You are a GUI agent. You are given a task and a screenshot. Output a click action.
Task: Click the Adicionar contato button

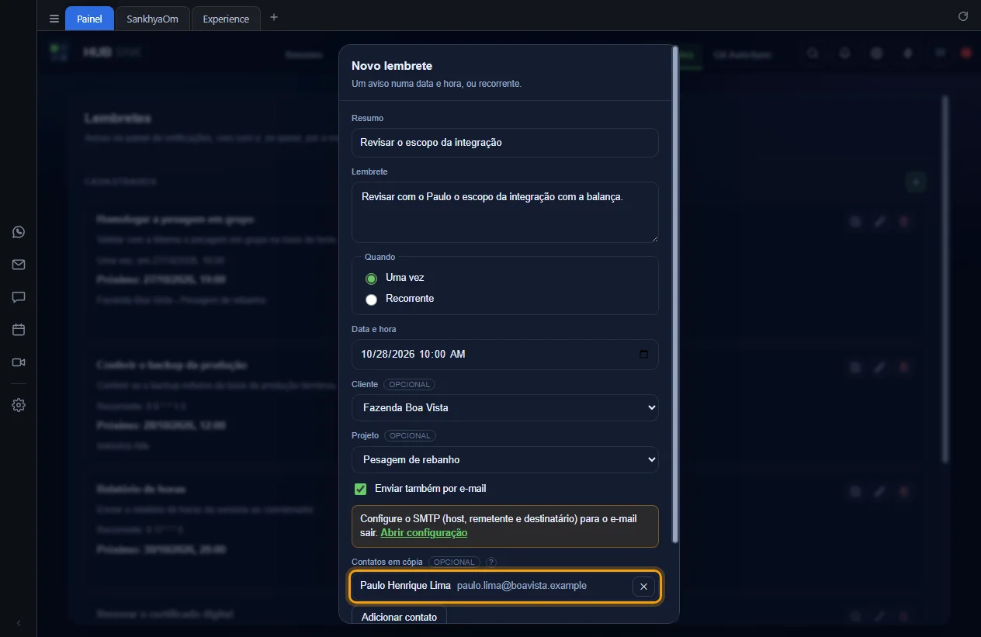pos(399,616)
